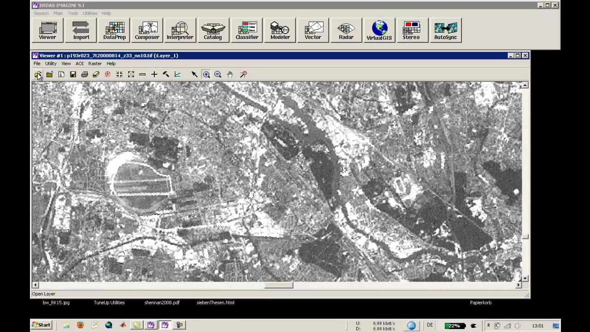Open the ERDAS Session menu
This screenshot has height=332, width=590.
[41, 13]
